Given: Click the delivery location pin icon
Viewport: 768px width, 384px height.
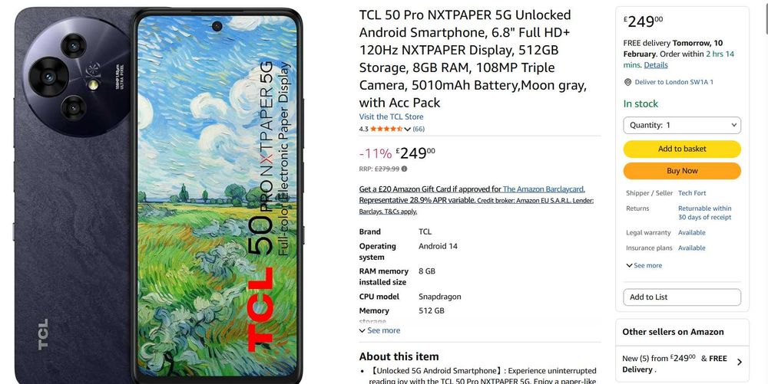Looking at the screenshot, I should pyautogui.click(x=627, y=82).
